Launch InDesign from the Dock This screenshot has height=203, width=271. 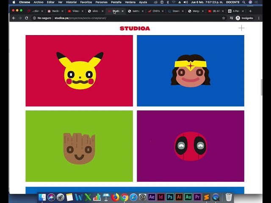tap(161, 197)
